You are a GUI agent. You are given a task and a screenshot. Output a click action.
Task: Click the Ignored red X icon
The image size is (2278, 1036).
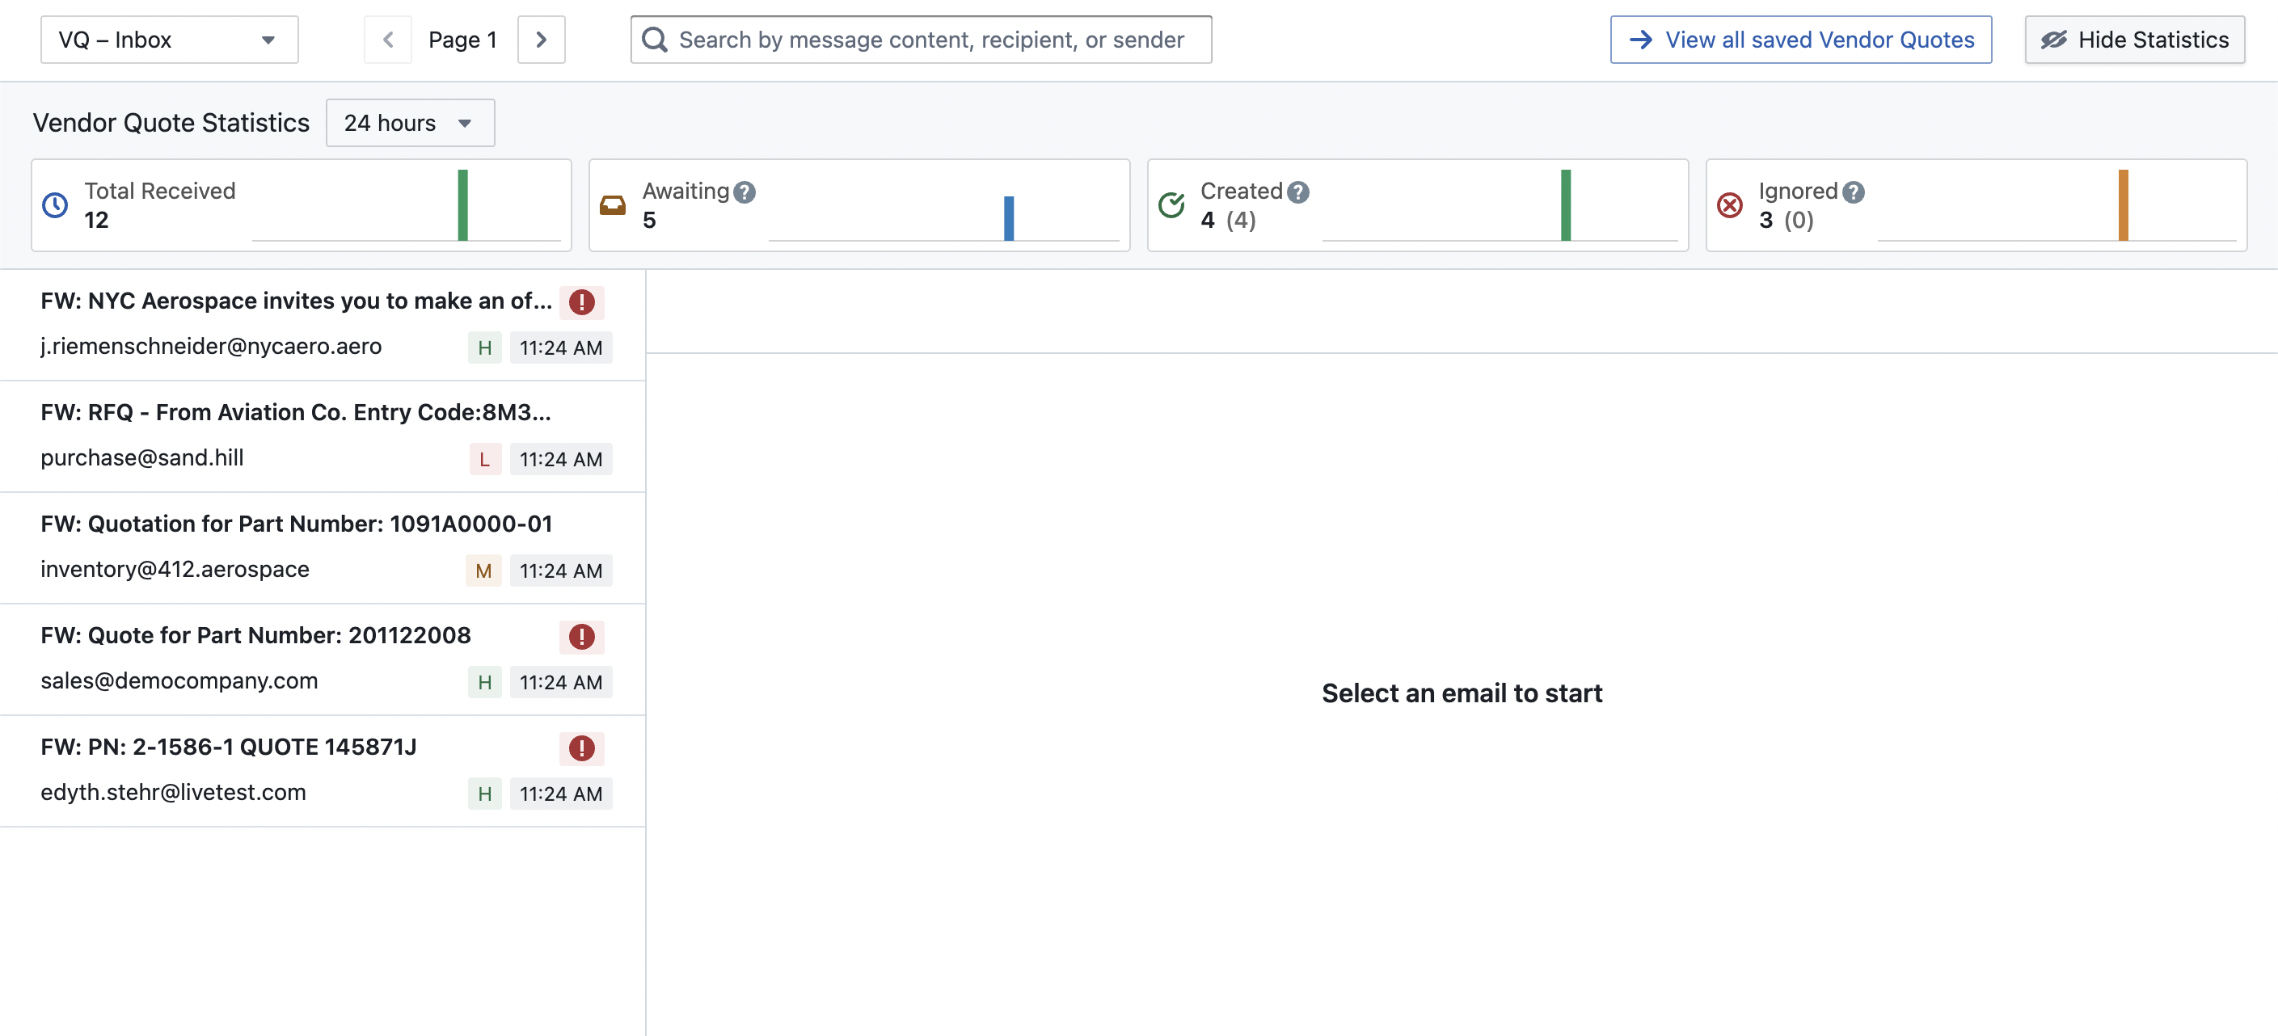tap(1729, 205)
